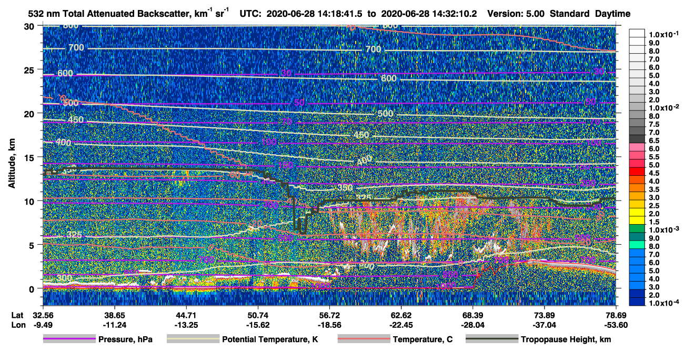This screenshot has width=684, height=351.
Task: Click the latitude value '32.56'
Action: pyautogui.click(x=43, y=315)
